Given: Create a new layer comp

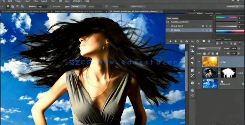Looking at the screenshot, I should [204, 41].
